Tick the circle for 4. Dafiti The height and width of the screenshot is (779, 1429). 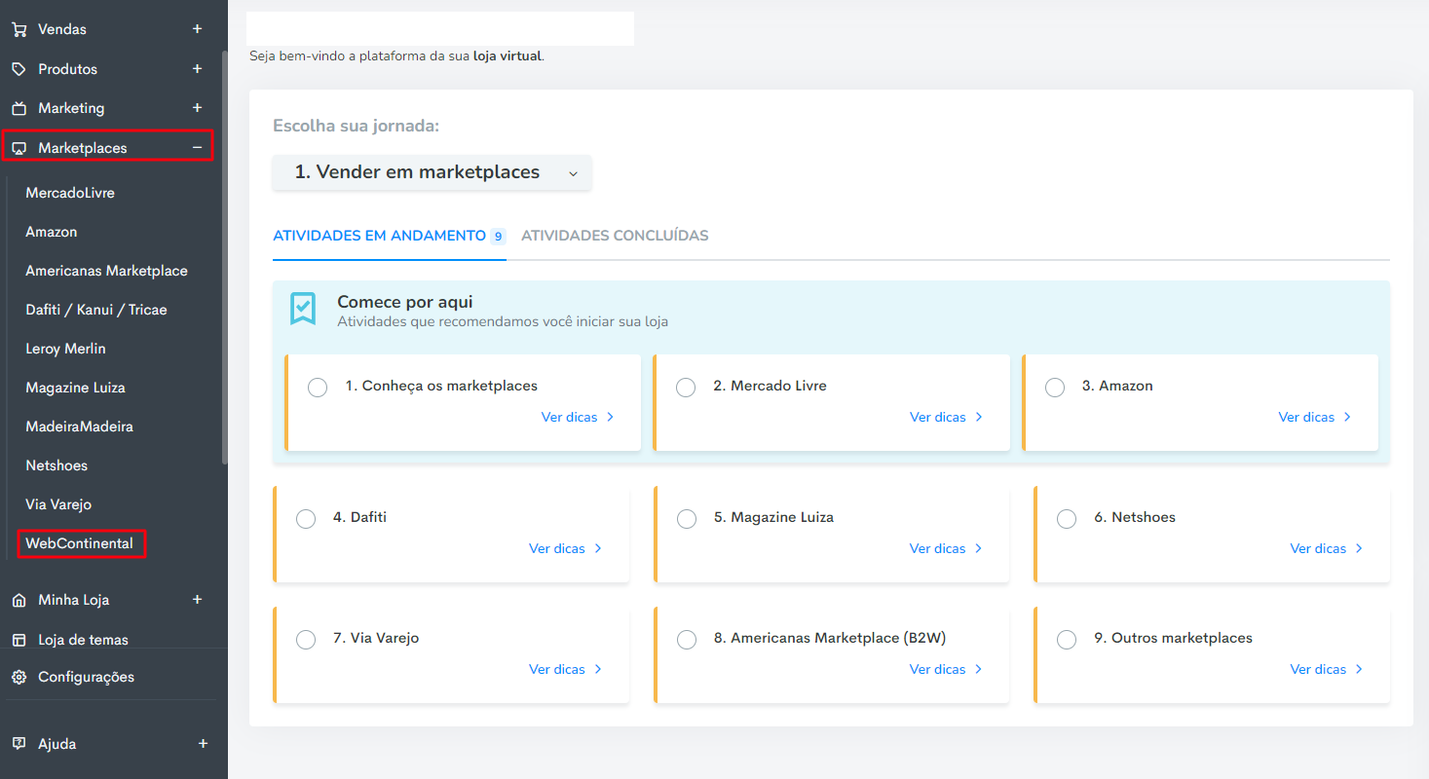coord(306,519)
